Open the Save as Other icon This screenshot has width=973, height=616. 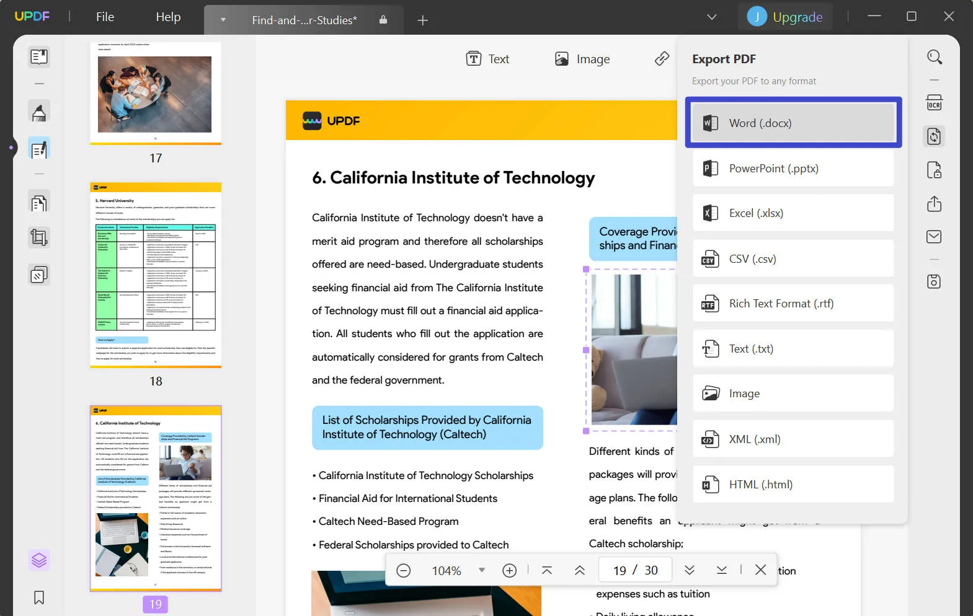coord(934,282)
